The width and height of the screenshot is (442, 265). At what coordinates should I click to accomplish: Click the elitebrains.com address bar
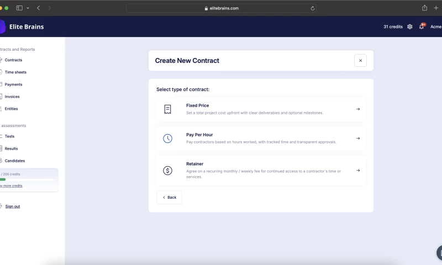tap(221, 8)
